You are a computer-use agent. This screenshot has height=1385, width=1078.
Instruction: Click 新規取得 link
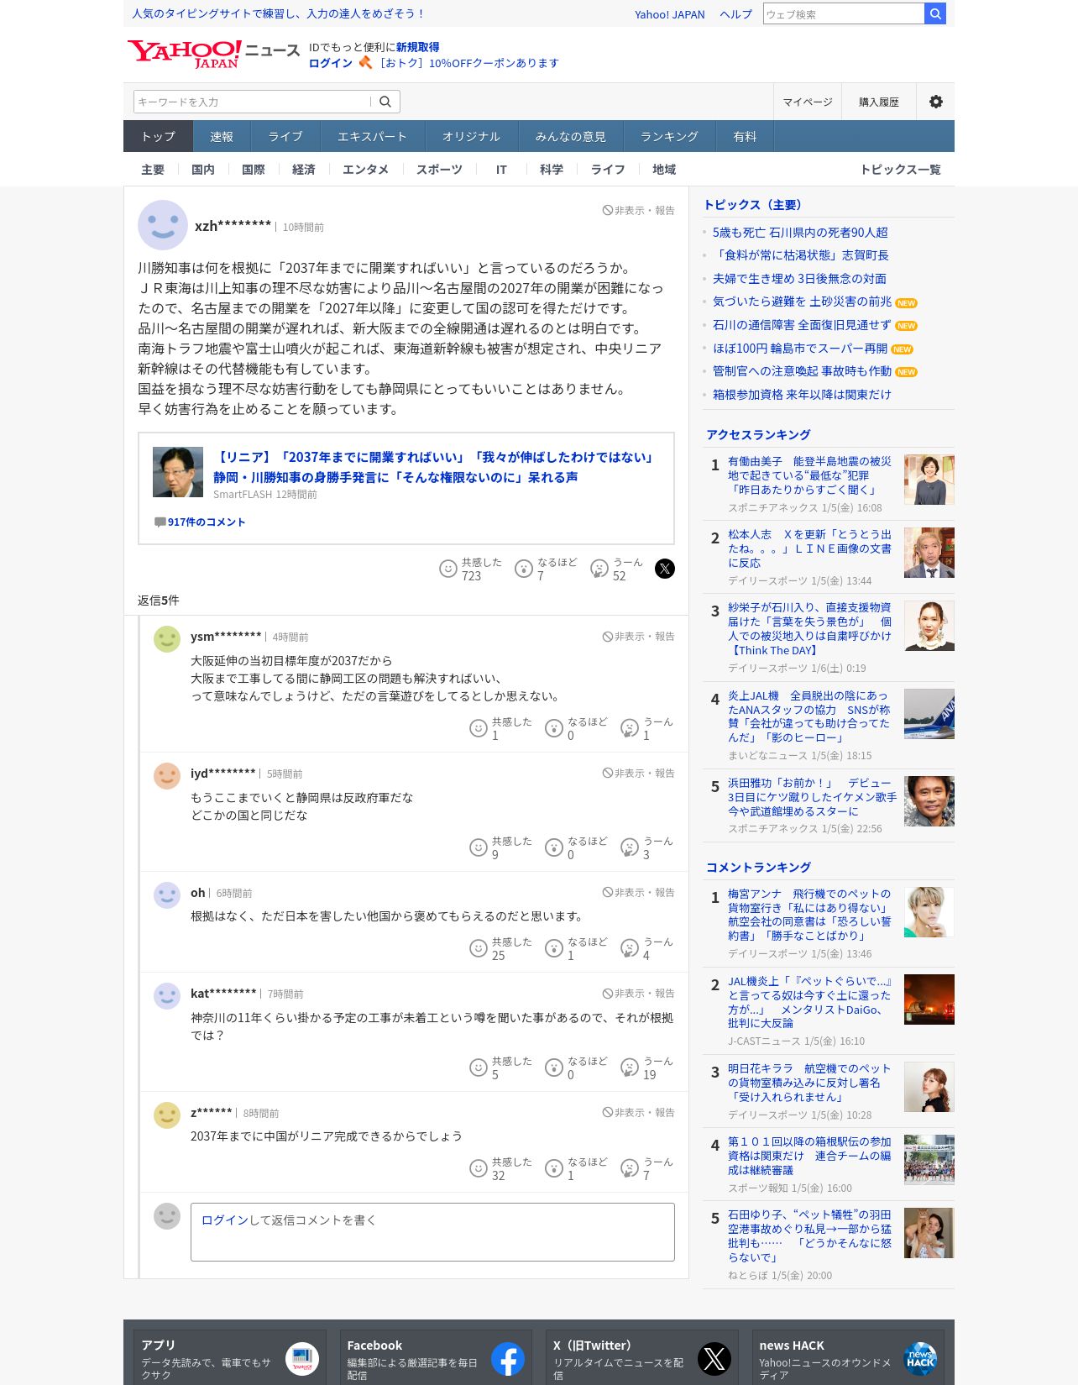coord(417,47)
